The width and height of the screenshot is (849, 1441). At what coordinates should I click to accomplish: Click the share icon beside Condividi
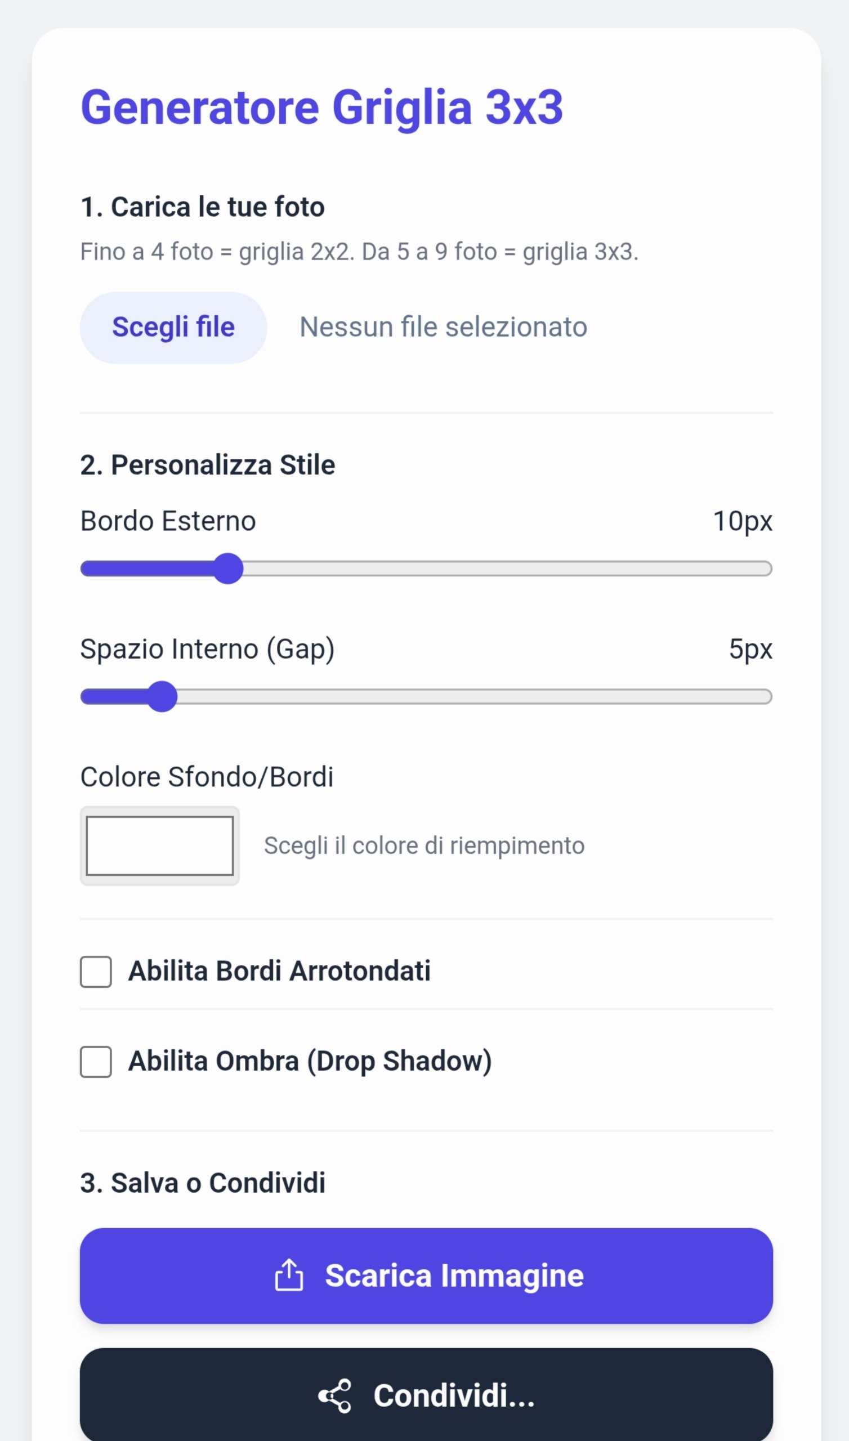tap(334, 1395)
